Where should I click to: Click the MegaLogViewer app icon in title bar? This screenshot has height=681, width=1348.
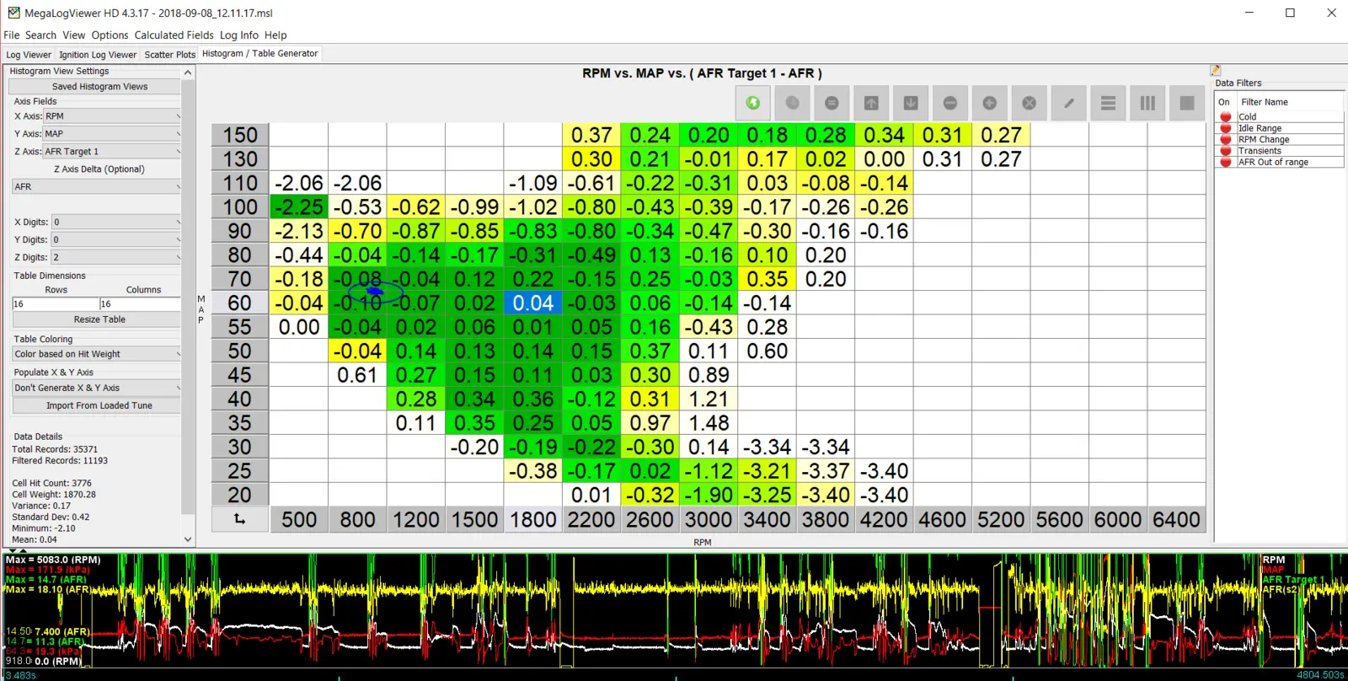13,13
